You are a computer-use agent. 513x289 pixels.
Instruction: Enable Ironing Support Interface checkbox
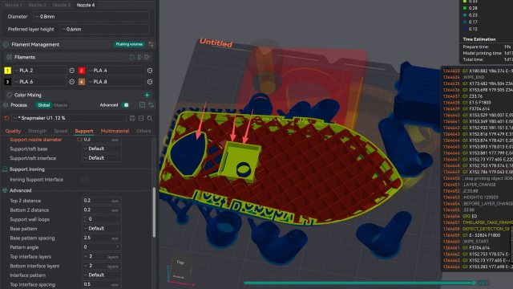[84, 180]
